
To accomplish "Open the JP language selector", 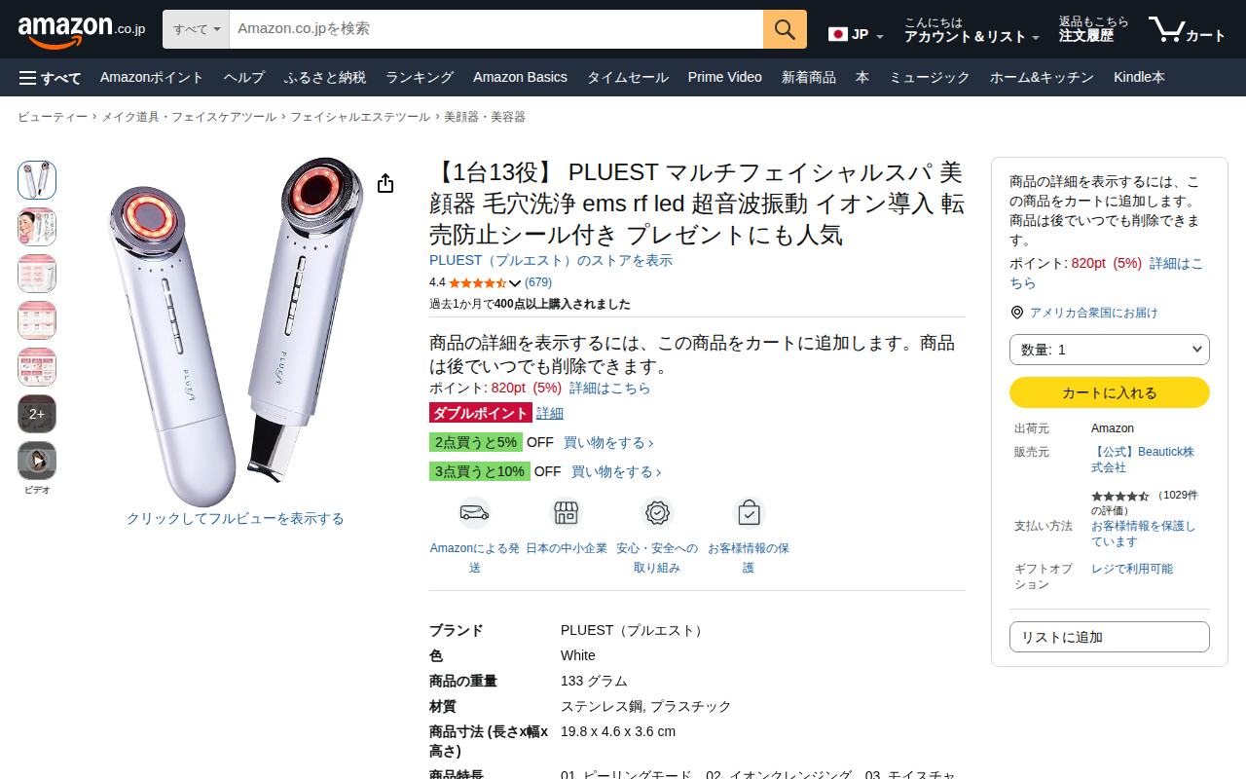I will pyautogui.click(x=856, y=35).
